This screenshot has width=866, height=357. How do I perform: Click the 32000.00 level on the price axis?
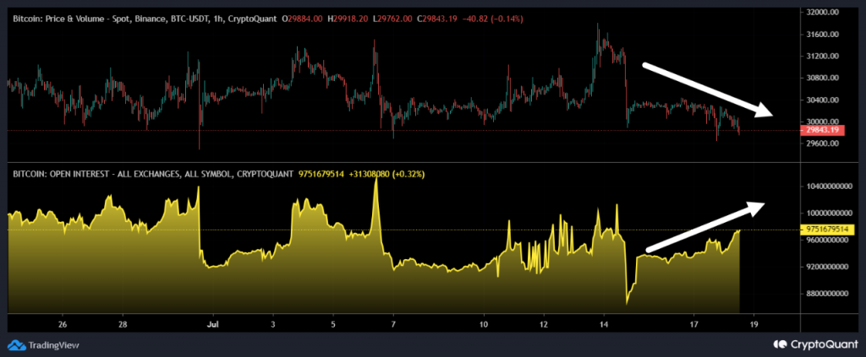825,13
